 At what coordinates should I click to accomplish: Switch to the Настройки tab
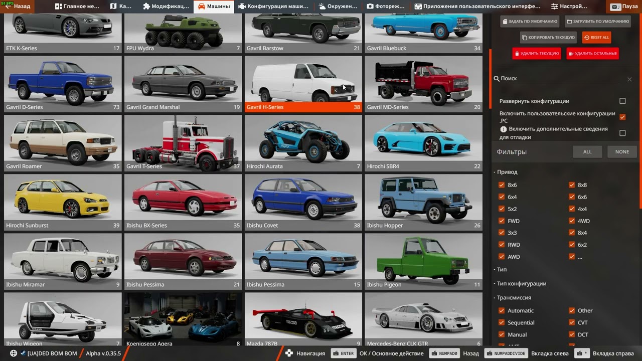569,7
